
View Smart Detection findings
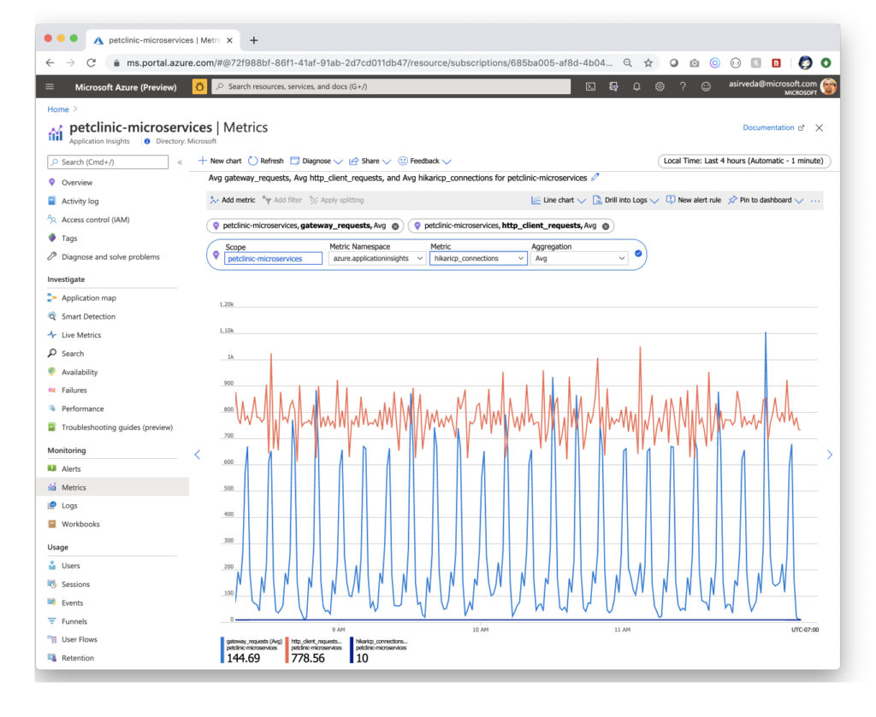[x=88, y=316]
